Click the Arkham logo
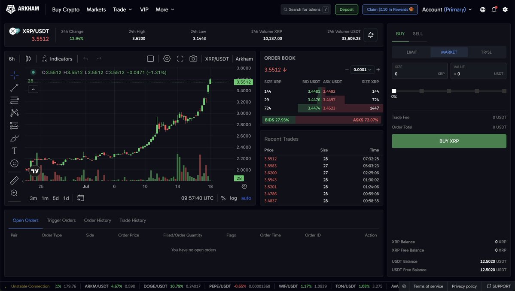 pyautogui.click(x=23, y=9)
